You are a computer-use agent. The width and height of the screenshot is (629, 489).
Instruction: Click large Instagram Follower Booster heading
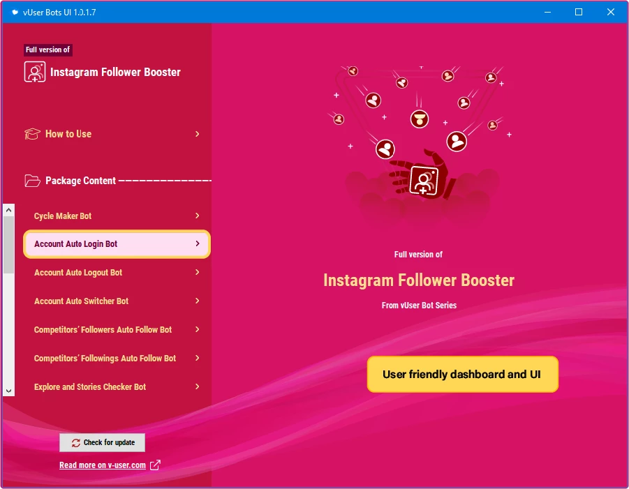point(419,280)
